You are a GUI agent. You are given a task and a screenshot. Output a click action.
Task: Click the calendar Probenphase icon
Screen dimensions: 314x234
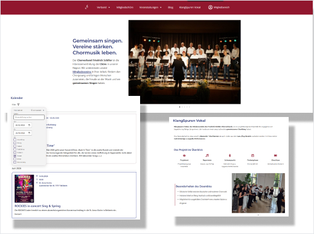252,156
